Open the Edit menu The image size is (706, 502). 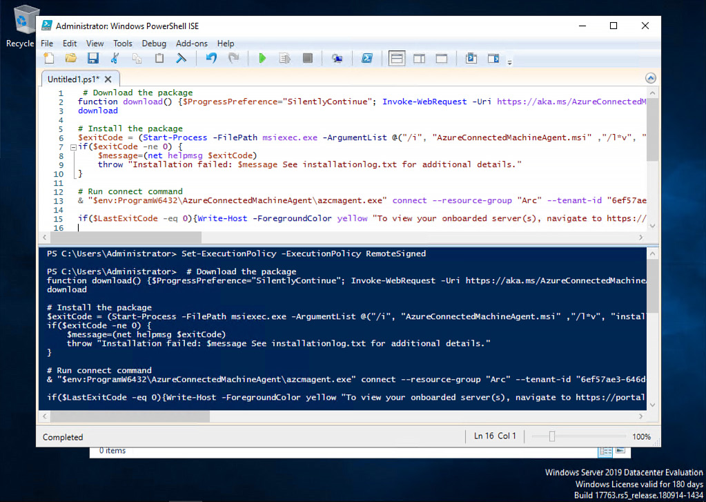69,44
